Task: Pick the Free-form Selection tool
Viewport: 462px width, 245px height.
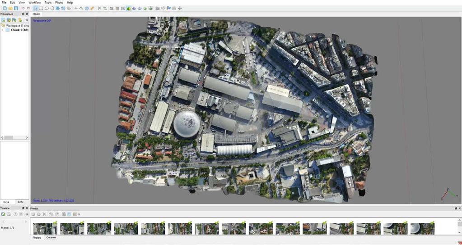Action: 52,8
